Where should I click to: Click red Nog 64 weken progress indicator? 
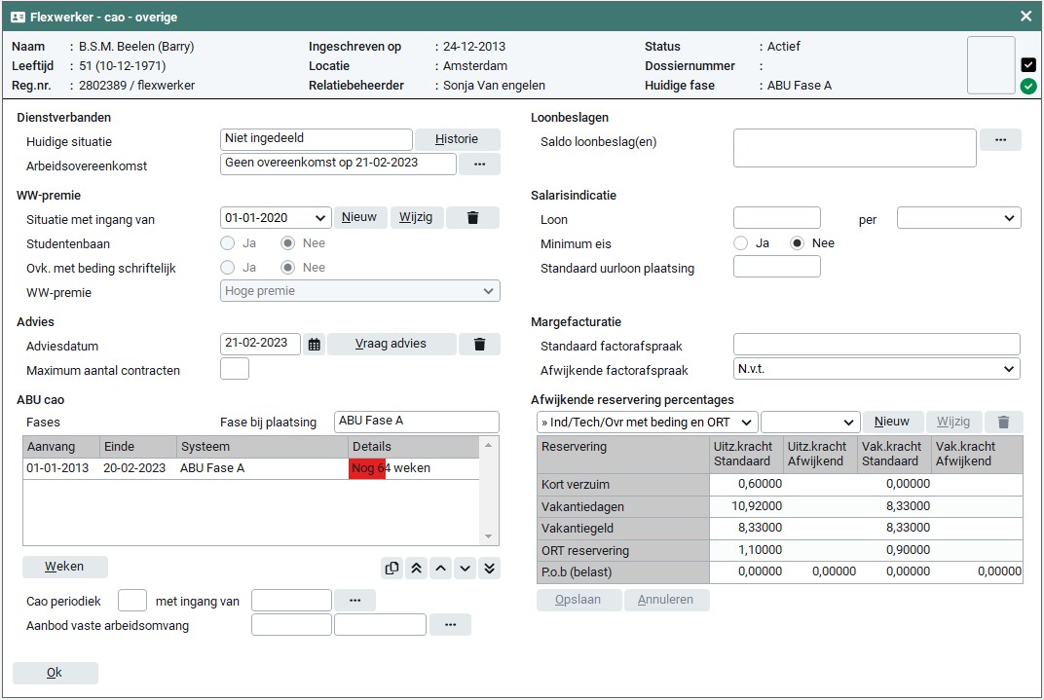click(x=368, y=468)
